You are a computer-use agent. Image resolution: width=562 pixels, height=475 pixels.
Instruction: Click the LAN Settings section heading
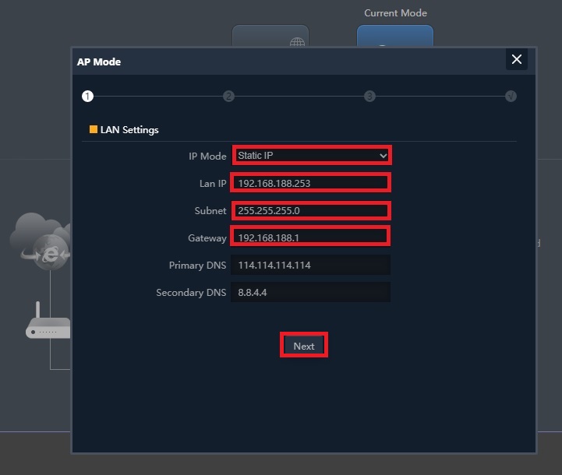click(129, 130)
